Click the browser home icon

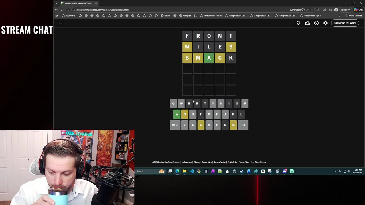[x=68, y=10]
